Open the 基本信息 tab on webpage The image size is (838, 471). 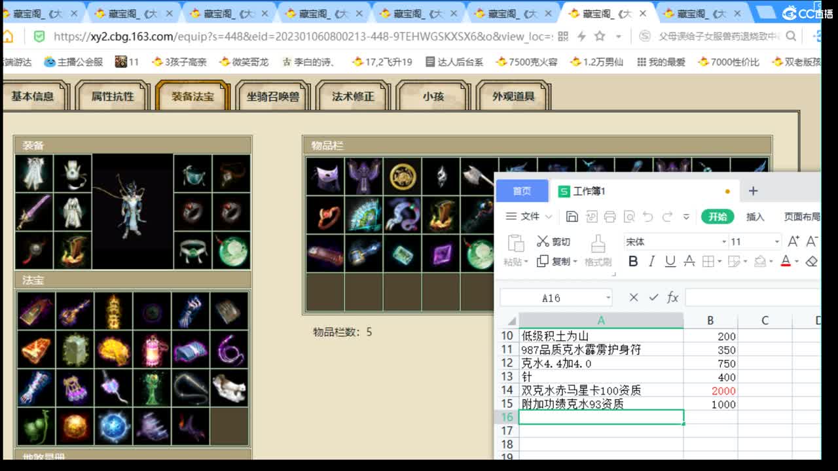(33, 96)
